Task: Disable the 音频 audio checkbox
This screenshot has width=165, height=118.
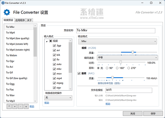Action: click(79, 73)
